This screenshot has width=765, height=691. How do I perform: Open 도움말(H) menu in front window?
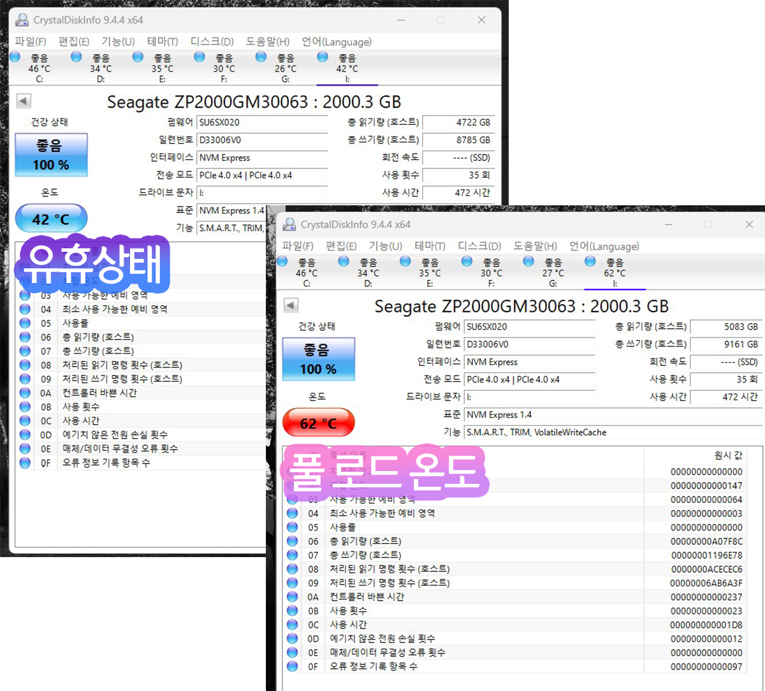(x=535, y=246)
